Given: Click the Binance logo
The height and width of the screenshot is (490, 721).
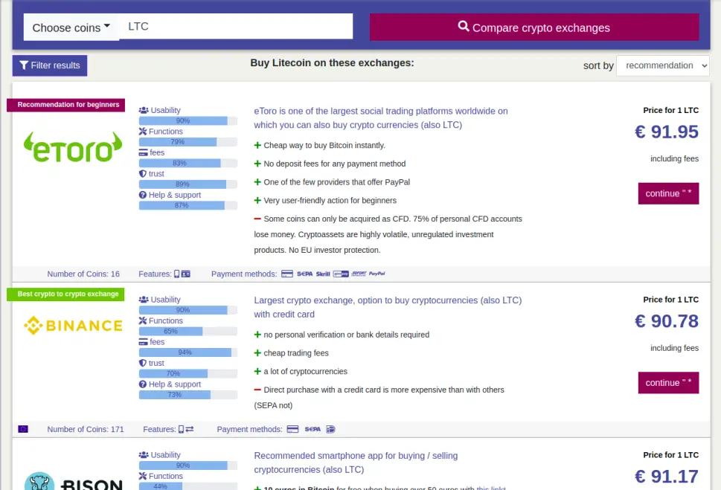Looking at the screenshot, I should (x=73, y=326).
